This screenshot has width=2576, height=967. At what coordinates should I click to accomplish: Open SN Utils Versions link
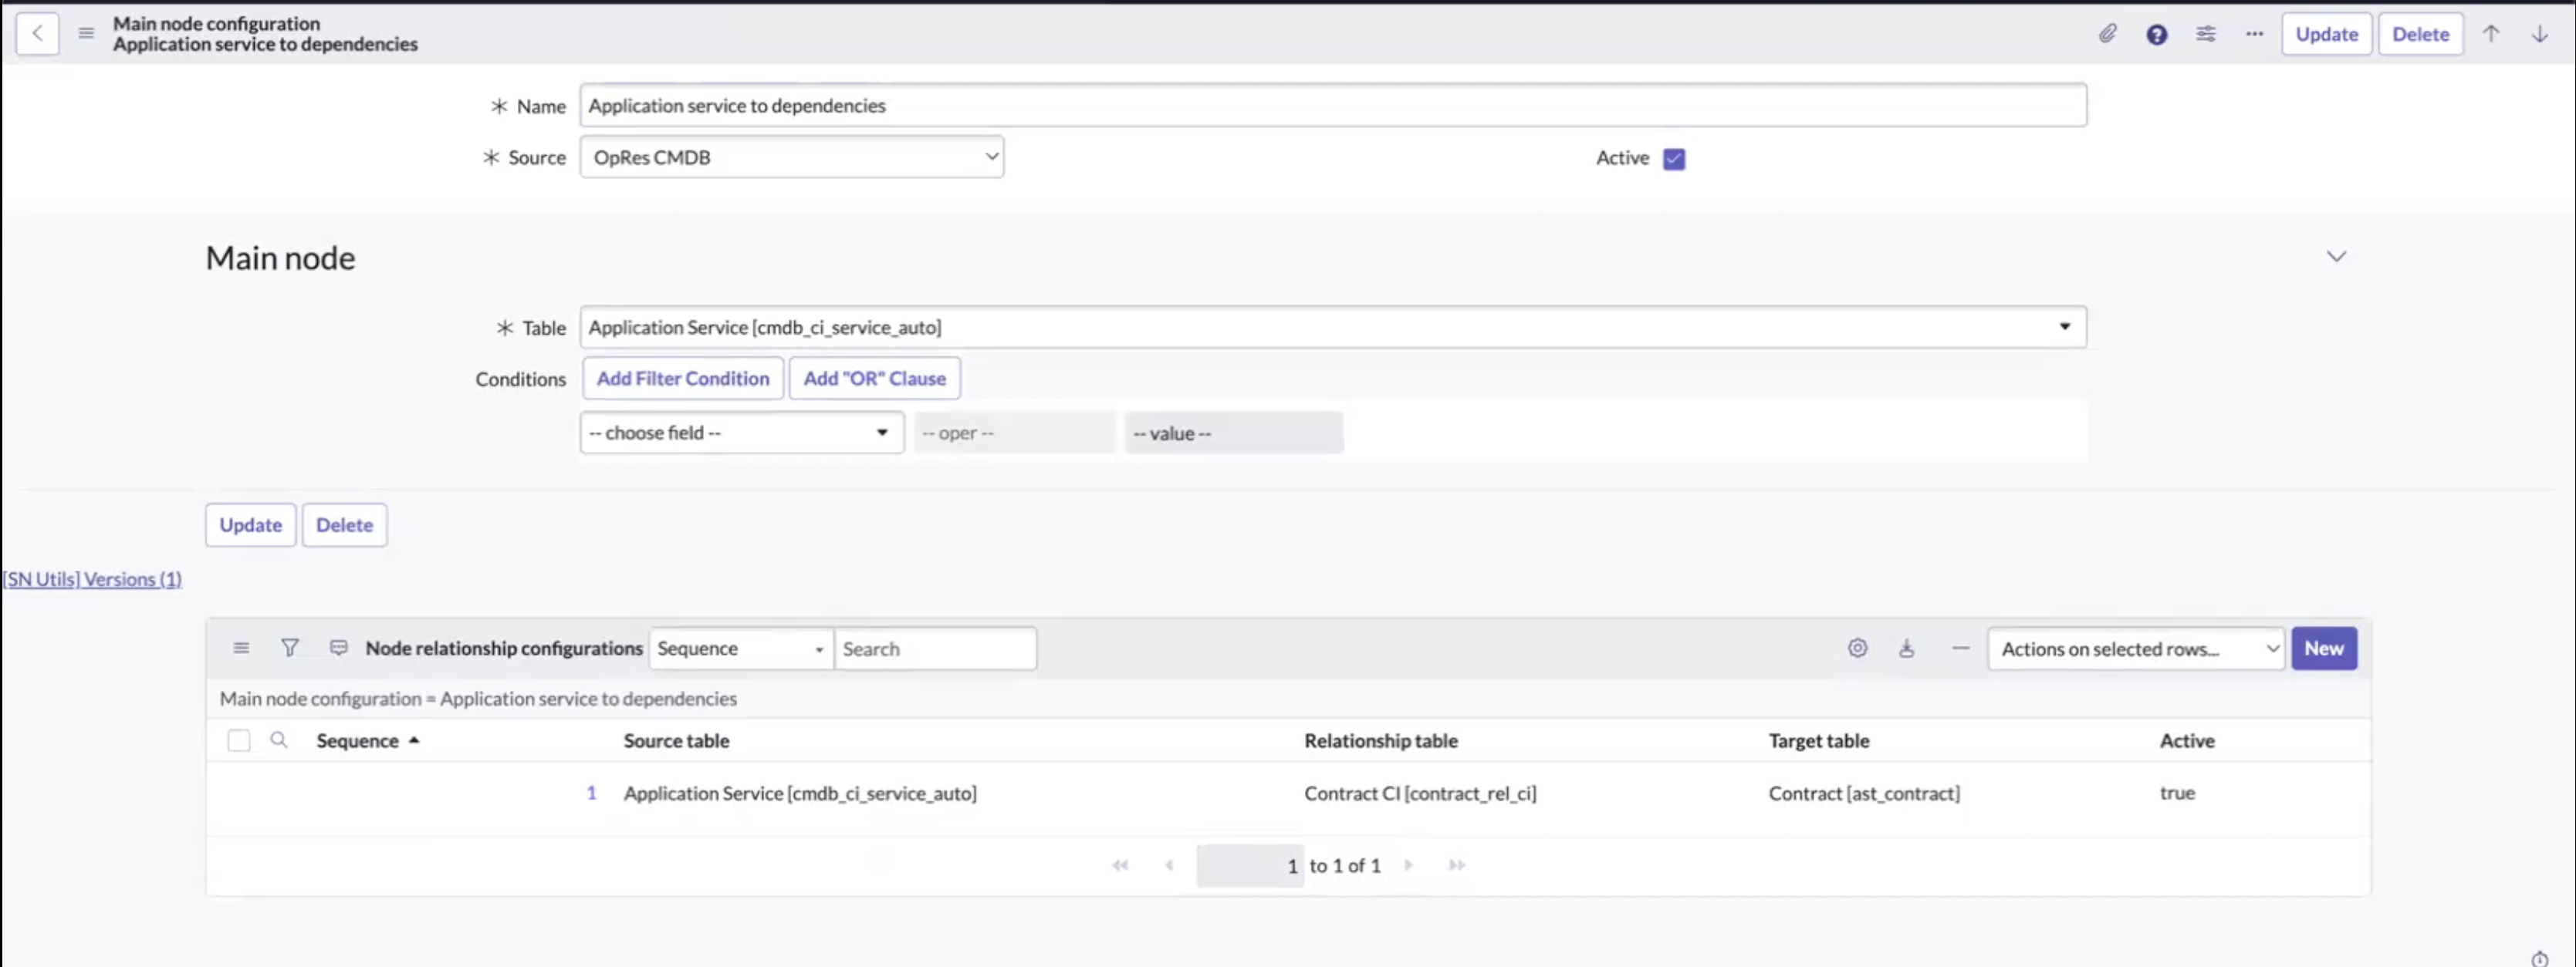tap(92, 579)
